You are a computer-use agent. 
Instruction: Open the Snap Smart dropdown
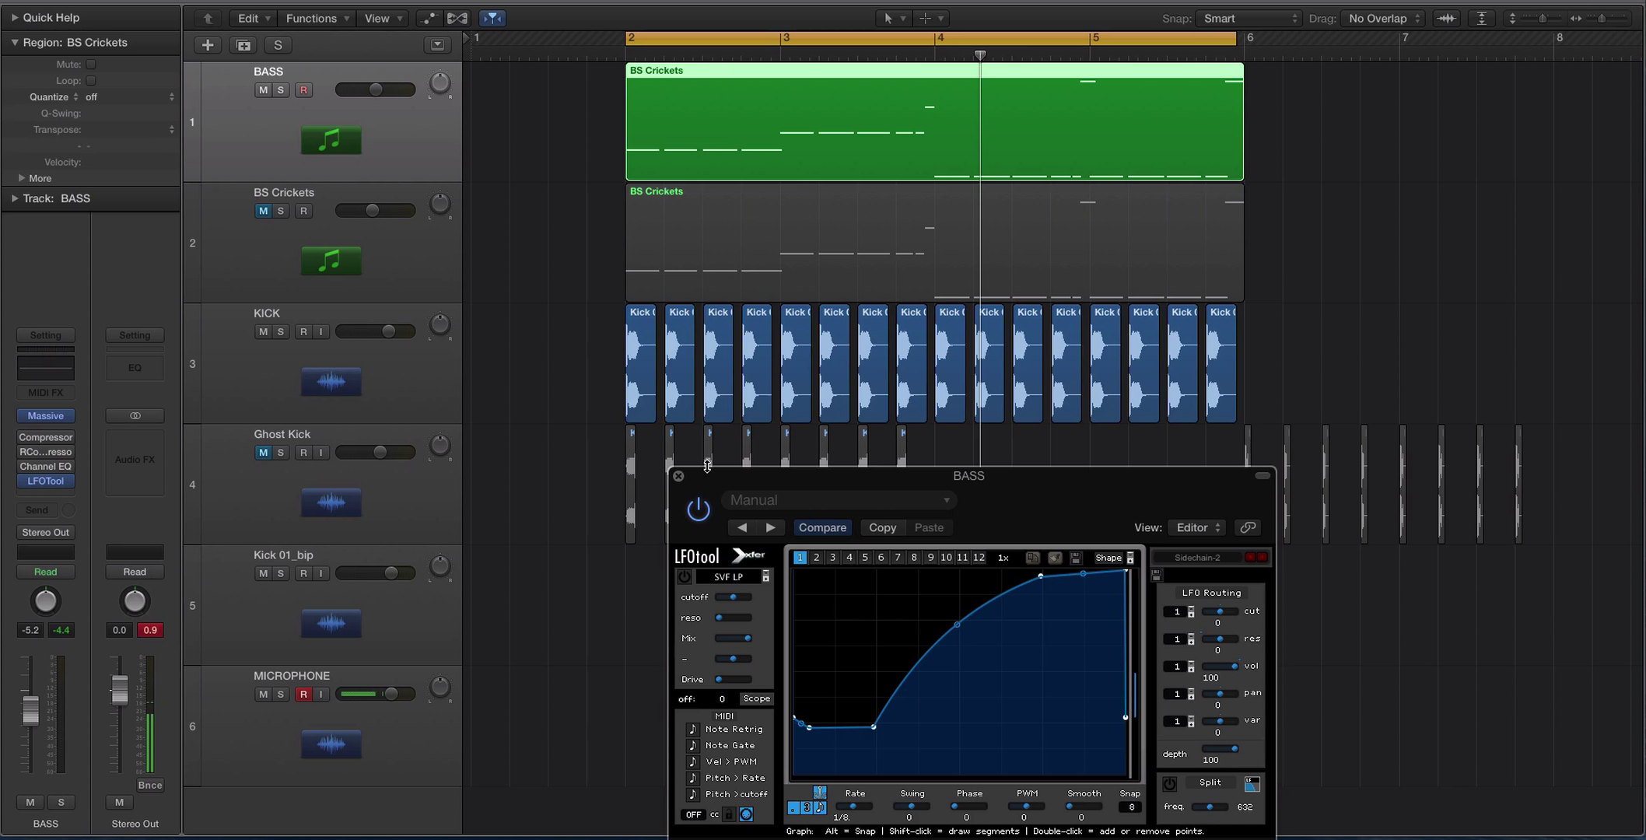(x=1248, y=18)
